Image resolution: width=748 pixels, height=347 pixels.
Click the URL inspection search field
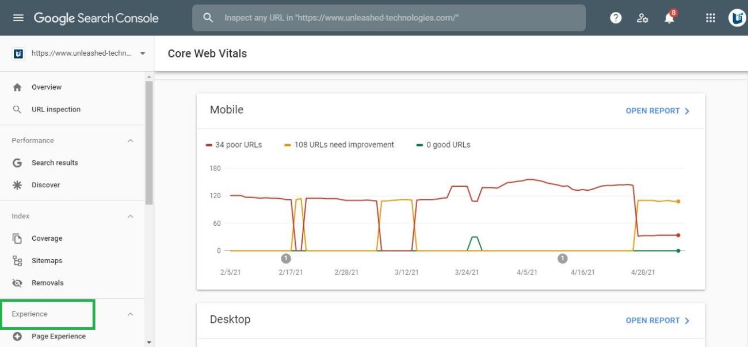point(397,18)
